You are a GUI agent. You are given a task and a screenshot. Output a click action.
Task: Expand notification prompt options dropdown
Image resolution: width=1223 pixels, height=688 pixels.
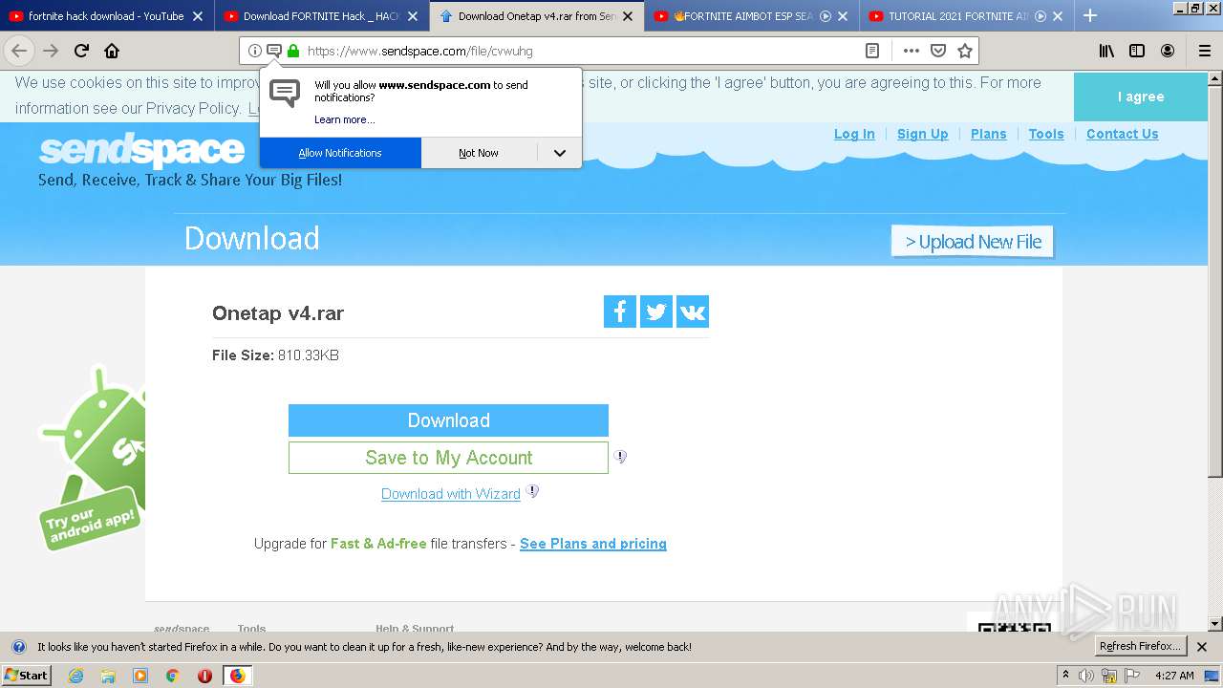click(560, 153)
